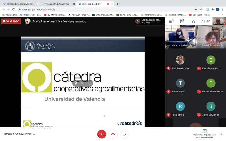Click Raul Burriel Calvet's profile photo
Image resolution: width=226 pixels, height=141 pixels.
[x=180, y=60]
